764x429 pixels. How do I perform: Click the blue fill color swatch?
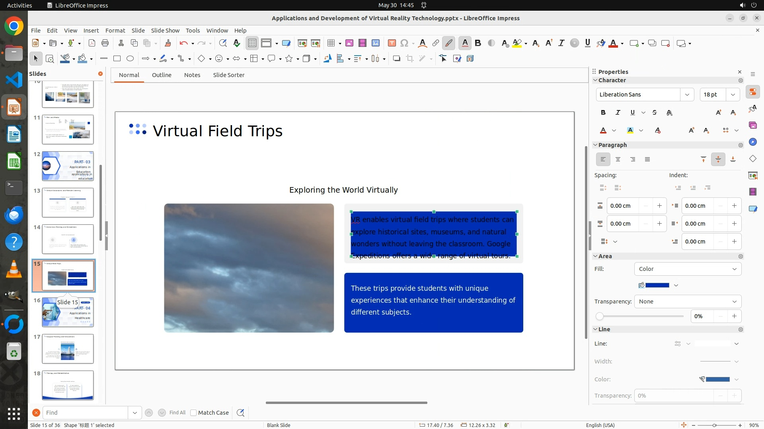coord(657,285)
